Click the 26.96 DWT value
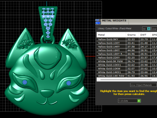The height and width of the screenshot is (118, 157). coord(144,76)
